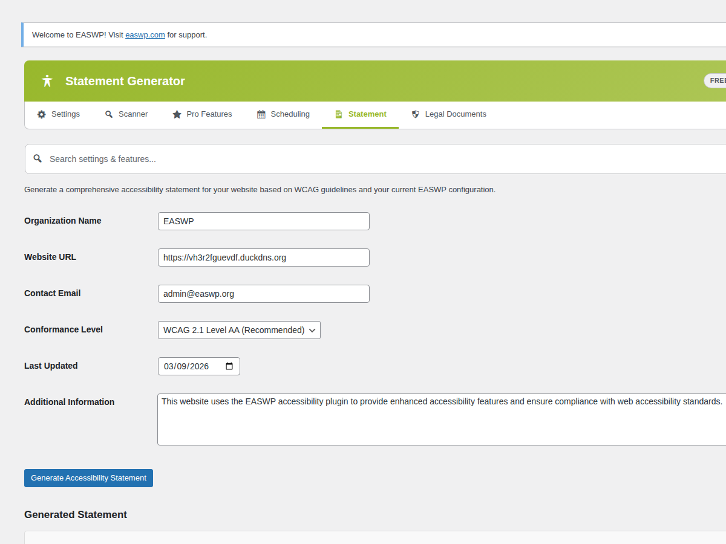Focus the Search settings & features field

point(375,159)
